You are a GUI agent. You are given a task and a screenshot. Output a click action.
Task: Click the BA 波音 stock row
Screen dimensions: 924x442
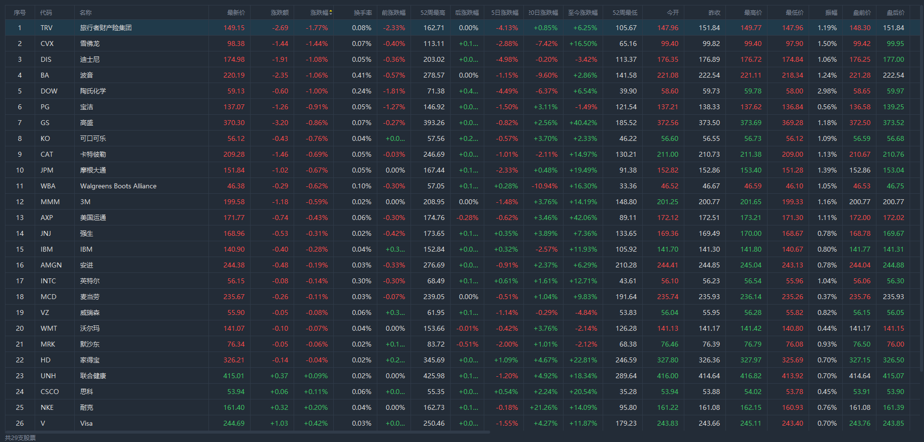(87, 75)
